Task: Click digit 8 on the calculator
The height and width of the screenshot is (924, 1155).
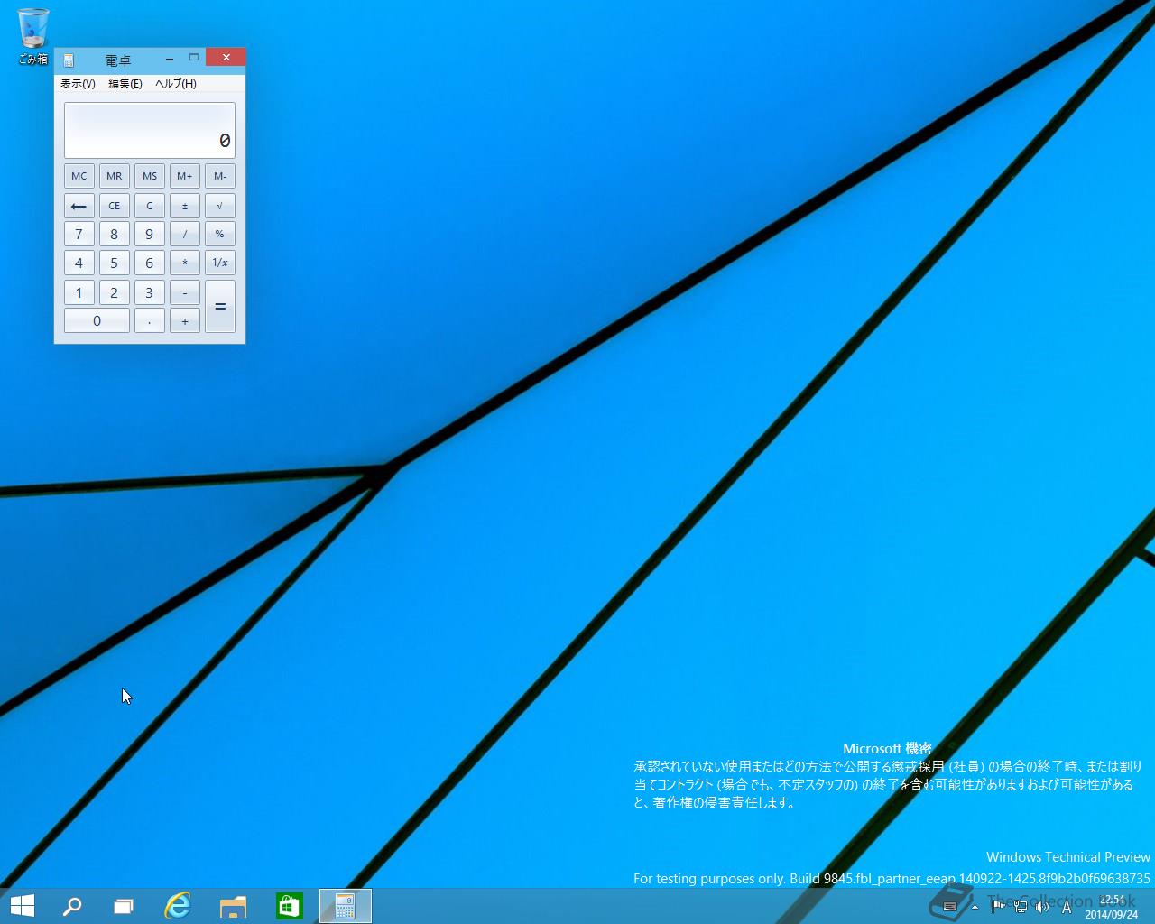Action: click(115, 235)
